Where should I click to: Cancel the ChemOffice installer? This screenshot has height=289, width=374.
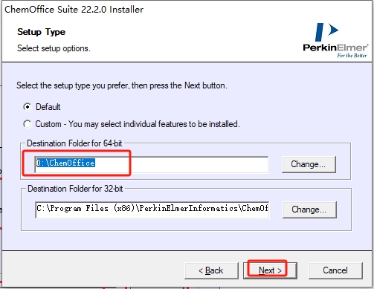point(335,270)
